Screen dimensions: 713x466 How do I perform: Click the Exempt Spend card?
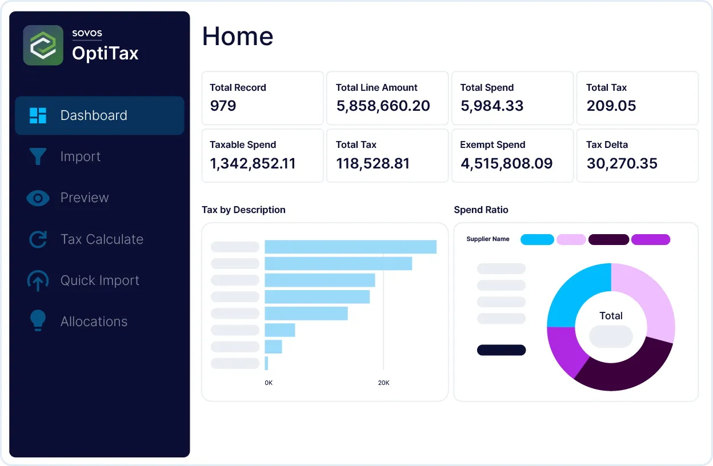tap(512, 155)
